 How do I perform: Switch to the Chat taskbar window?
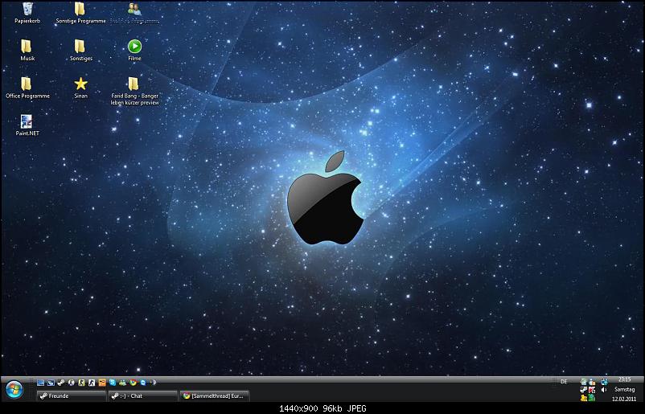(x=143, y=396)
